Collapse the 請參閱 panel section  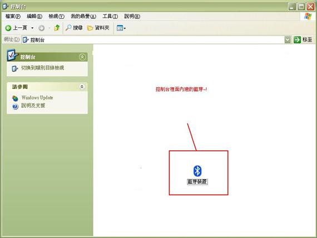82,87
